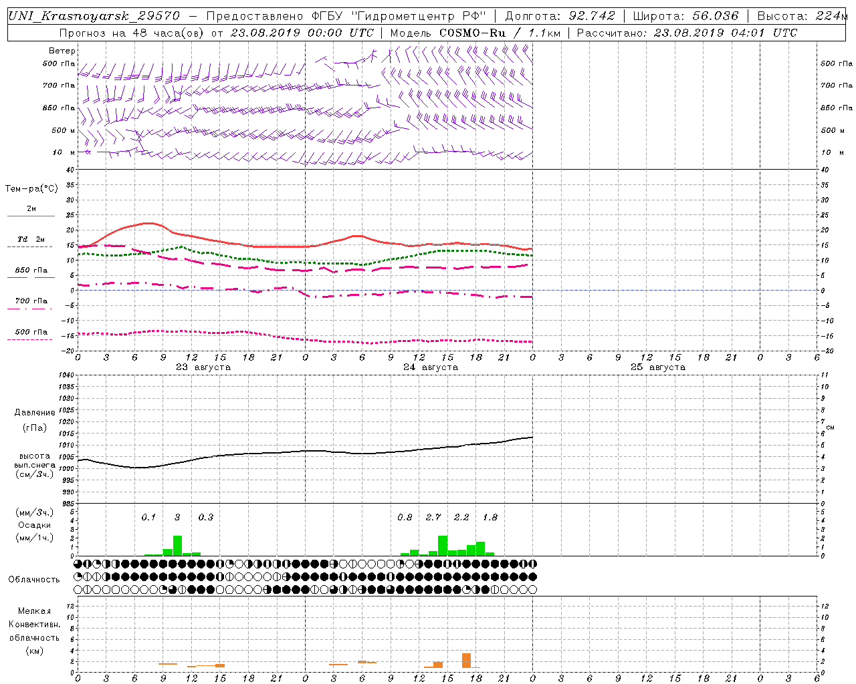Click 'Прогноз на 48 часа(ов)' header text

tap(132, 33)
